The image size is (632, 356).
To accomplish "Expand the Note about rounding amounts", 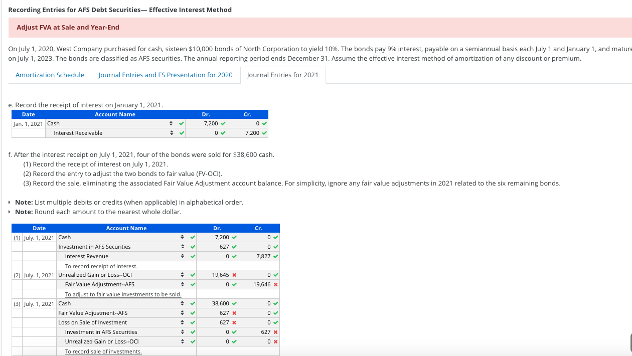I will point(9,212).
